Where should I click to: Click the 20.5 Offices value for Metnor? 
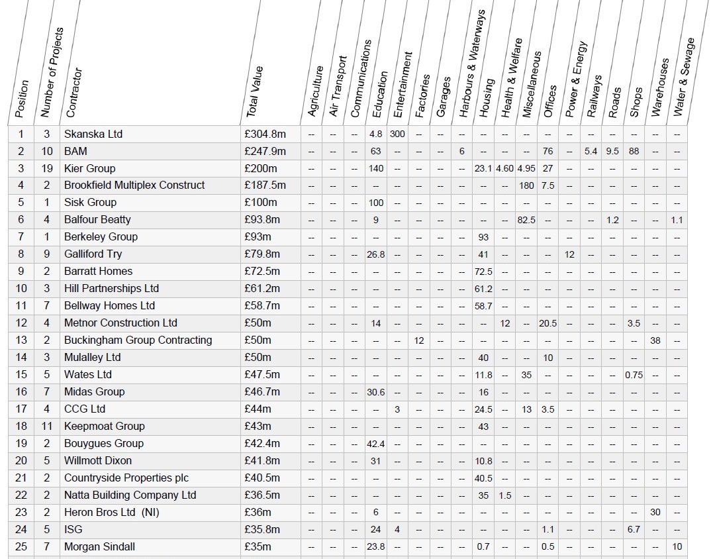click(548, 323)
